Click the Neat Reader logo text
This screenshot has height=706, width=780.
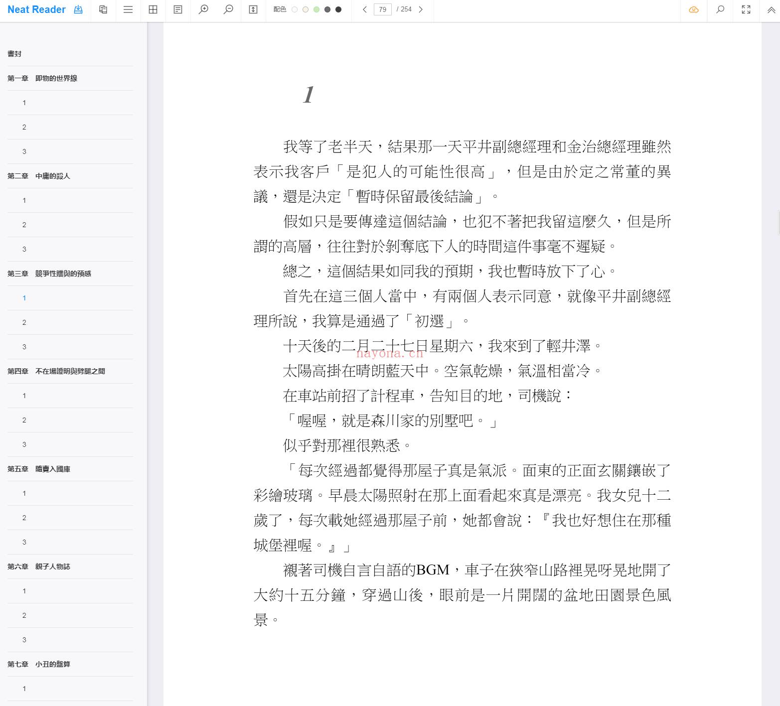pos(36,9)
